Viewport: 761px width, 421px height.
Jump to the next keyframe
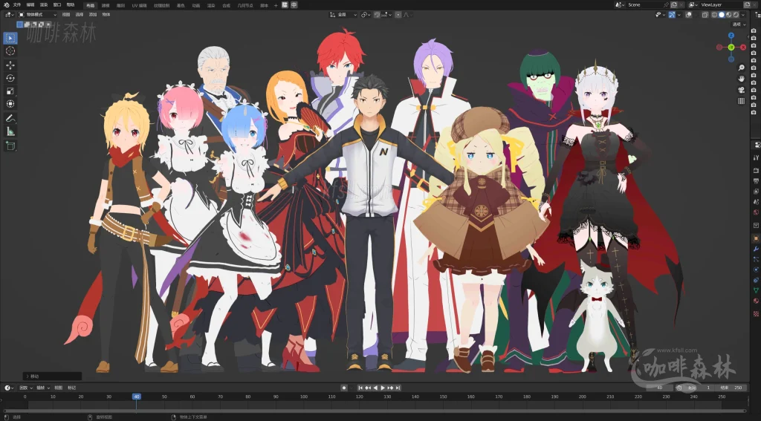point(390,388)
